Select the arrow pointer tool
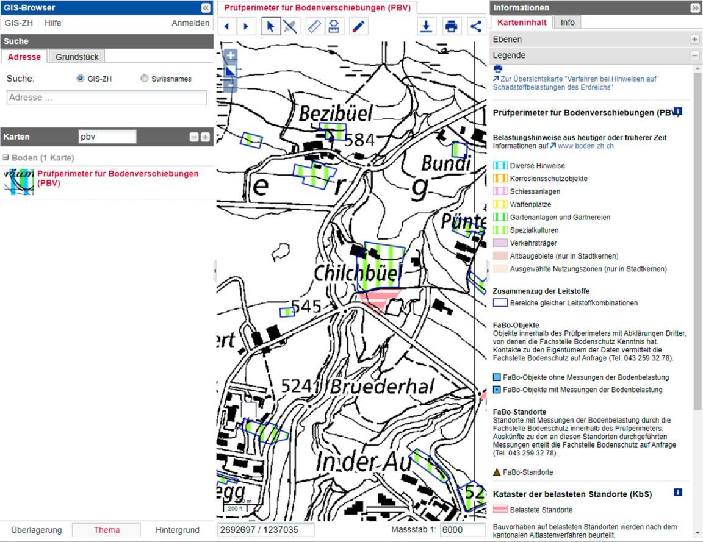Viewport: 703px width, 542px height. click(271, 27)
